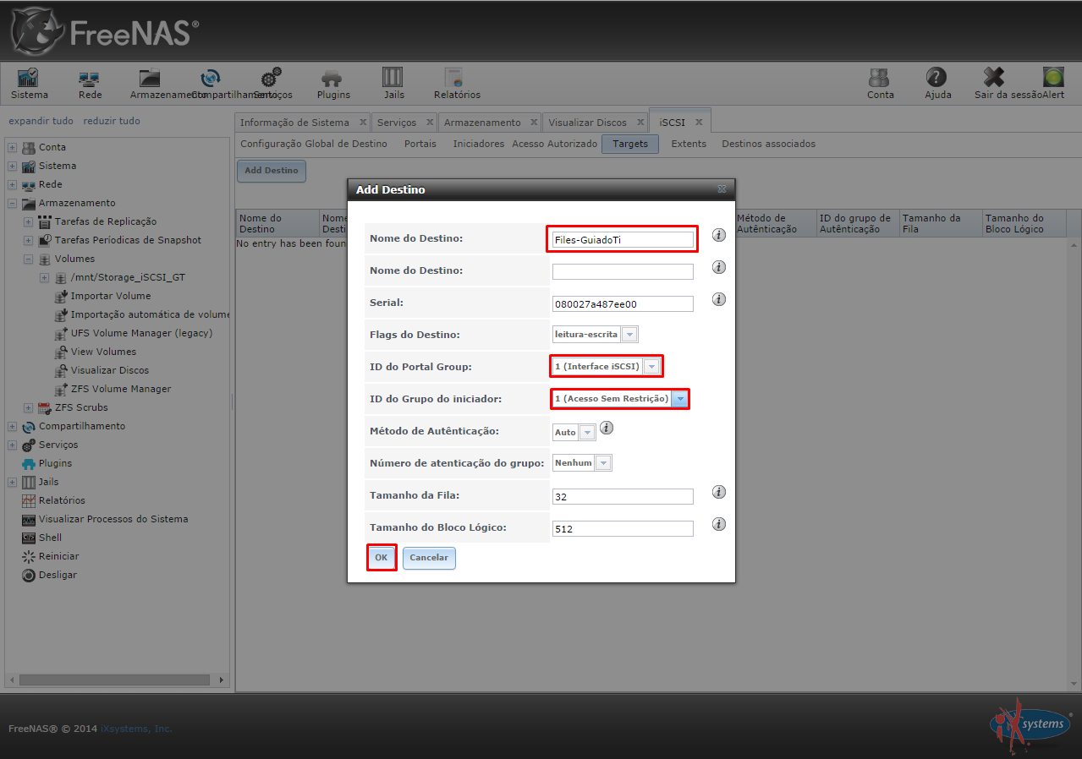Collapse the Armazenamento tree node
The width and height of the screenshot is (1082, 759).
tap(12, 204)
